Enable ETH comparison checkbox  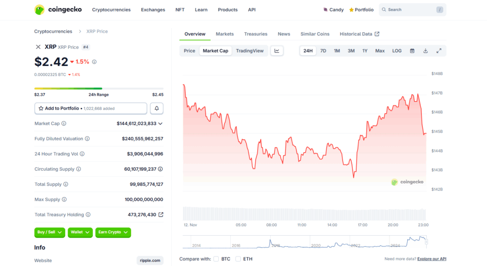point(238,259)
